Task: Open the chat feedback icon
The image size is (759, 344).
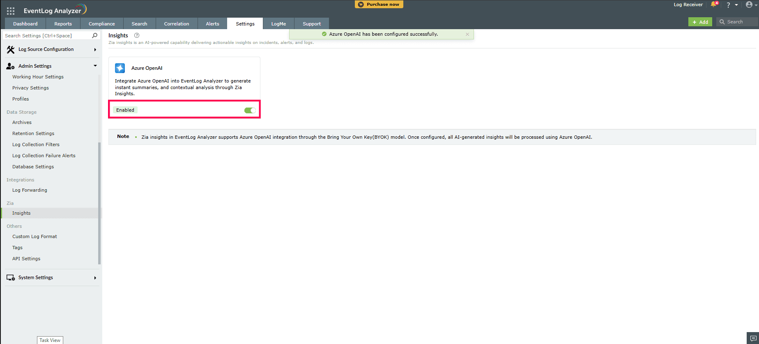Action: tap(753, 338)
